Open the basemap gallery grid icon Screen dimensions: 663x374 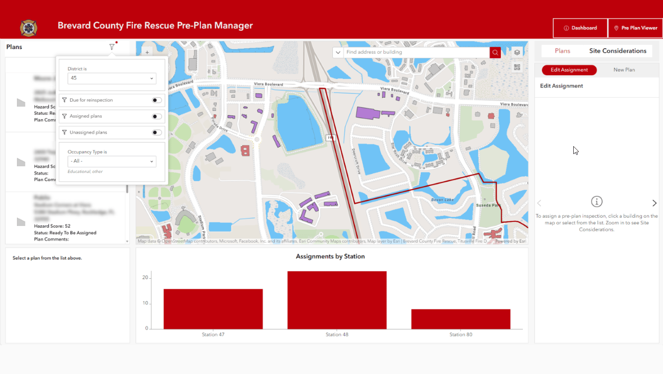pos(517,67)
